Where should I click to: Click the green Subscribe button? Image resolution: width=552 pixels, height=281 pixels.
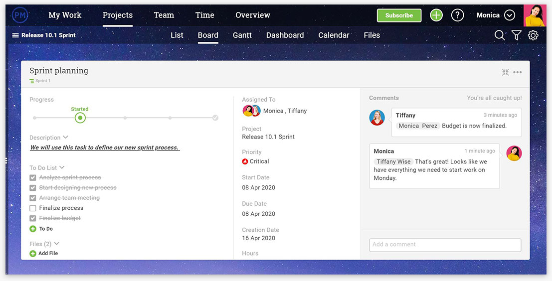(x=399, y=15)
